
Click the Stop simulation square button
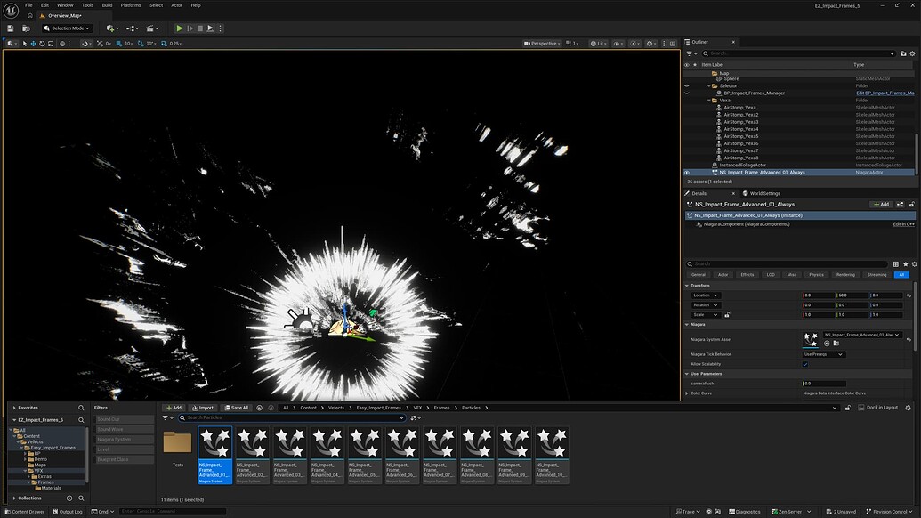click(199, 28)
